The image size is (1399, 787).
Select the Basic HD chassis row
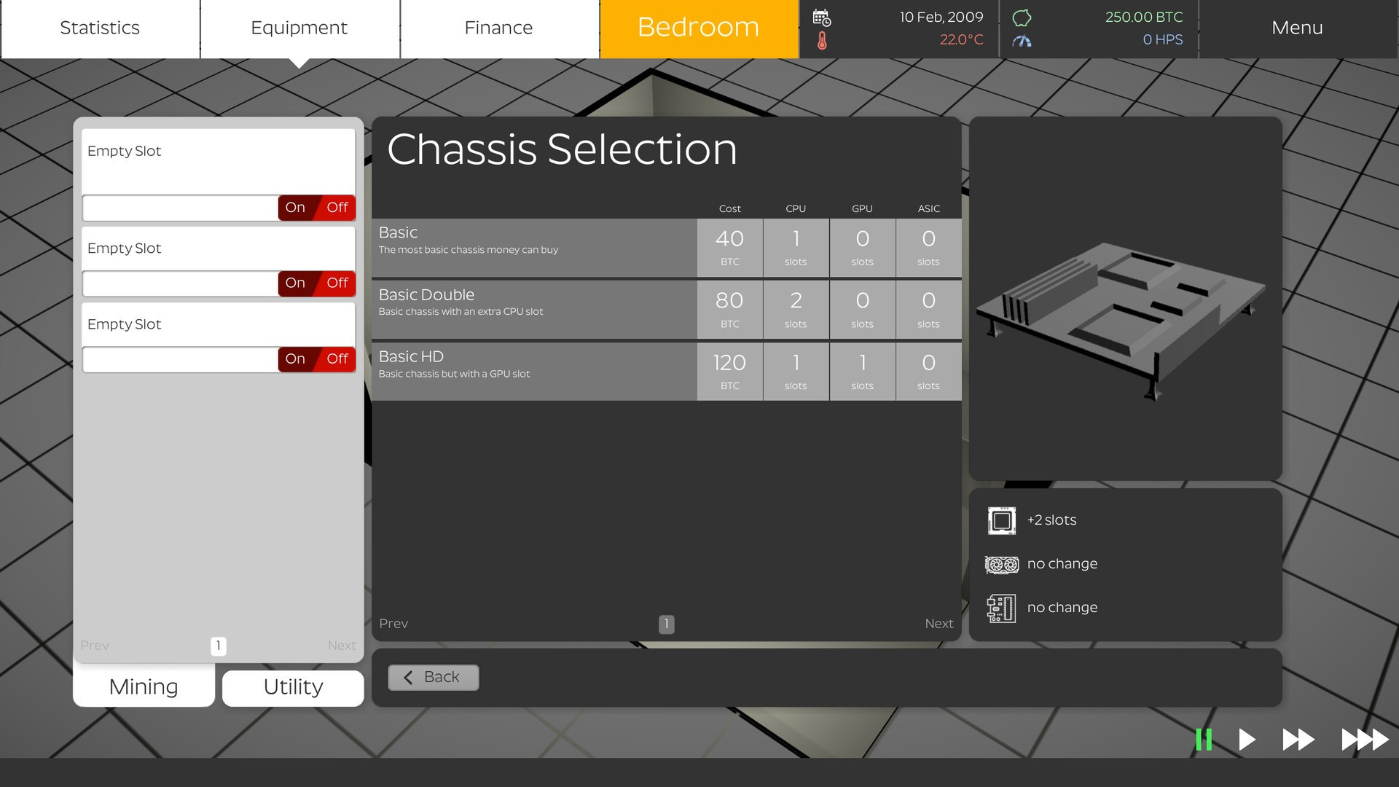point(533,372)
